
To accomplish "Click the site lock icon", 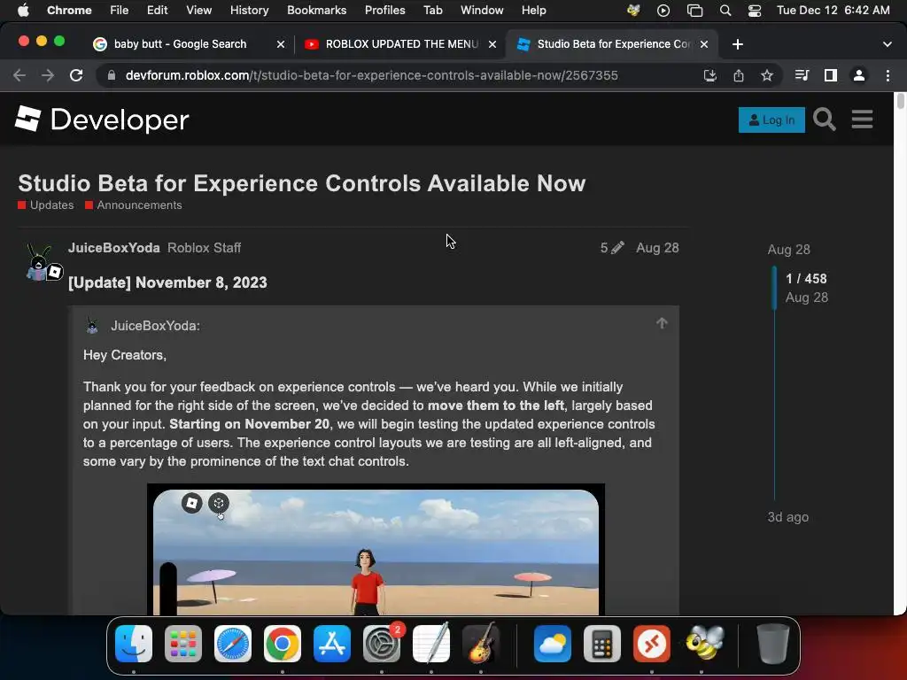I will pos(112,75).
